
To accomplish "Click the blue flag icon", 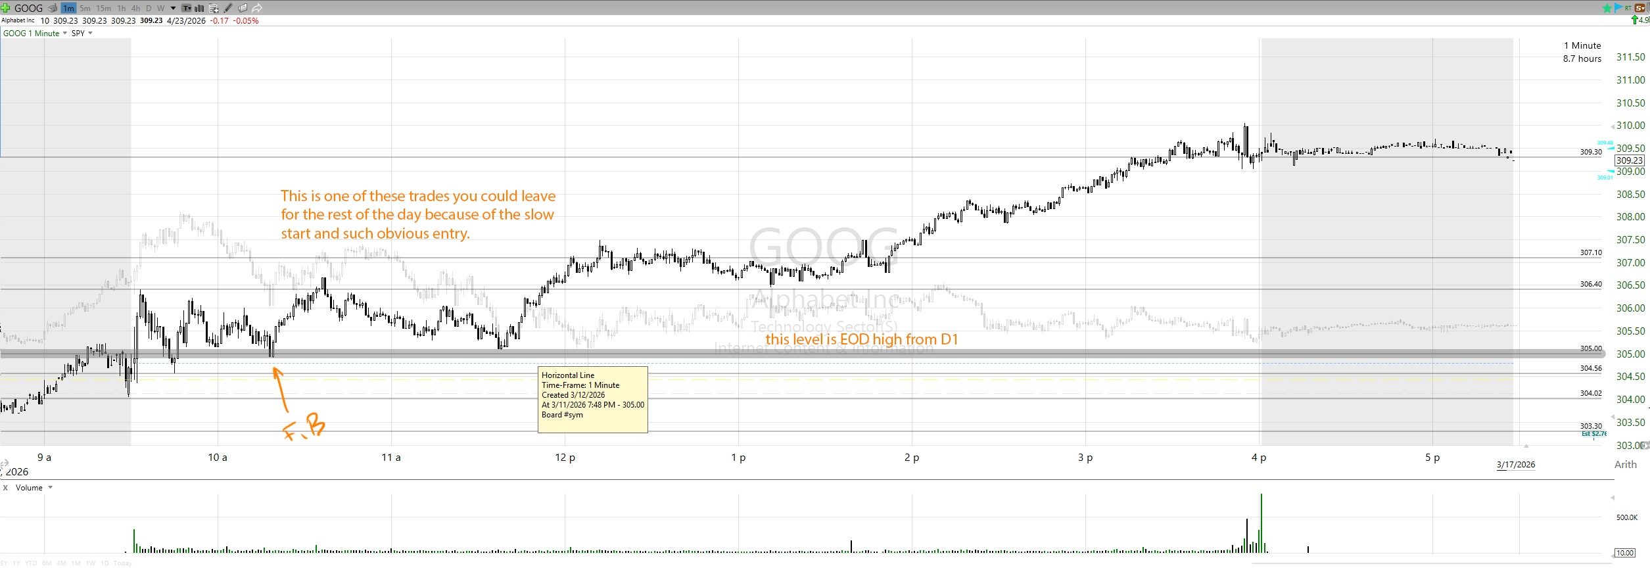I will point(1617,8).
